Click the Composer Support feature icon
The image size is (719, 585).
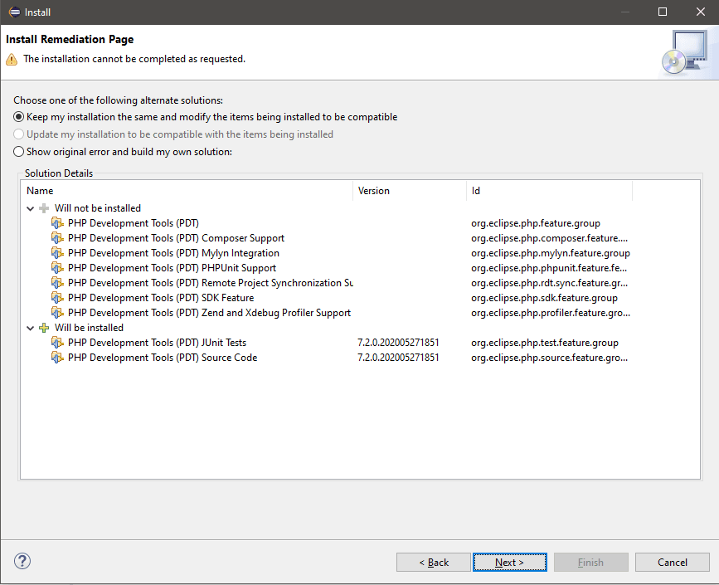(x=56, y=237)
